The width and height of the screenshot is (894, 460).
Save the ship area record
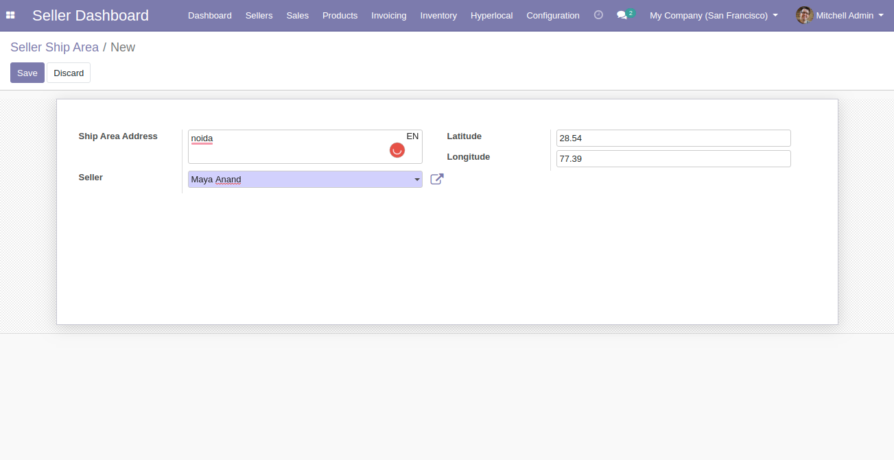click(x=27, y=73)
